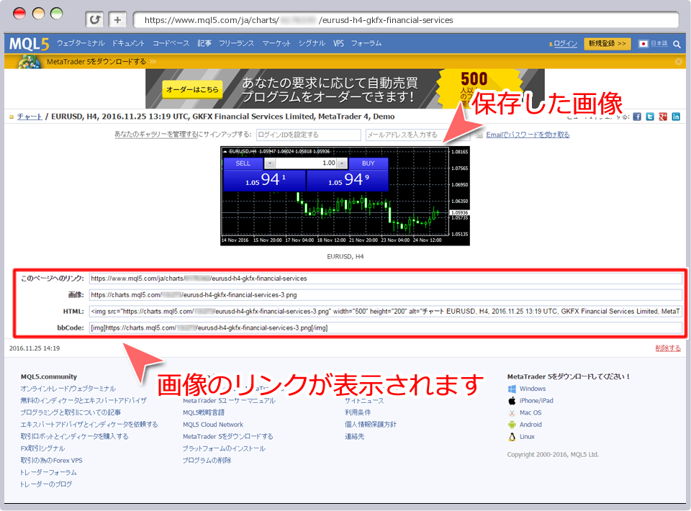Viewport: 691px width, 511px height.
Task: Click the ログイン link
Action: coord(566,44)
